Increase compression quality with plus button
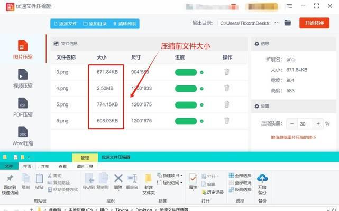This screenshot has height=211, width=339. click(x=318, y=123)
